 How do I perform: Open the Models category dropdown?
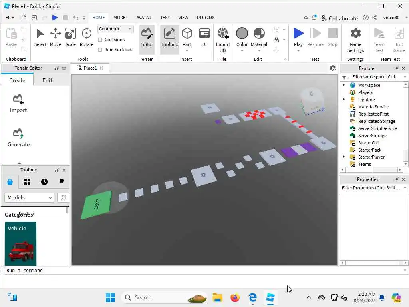29,197
